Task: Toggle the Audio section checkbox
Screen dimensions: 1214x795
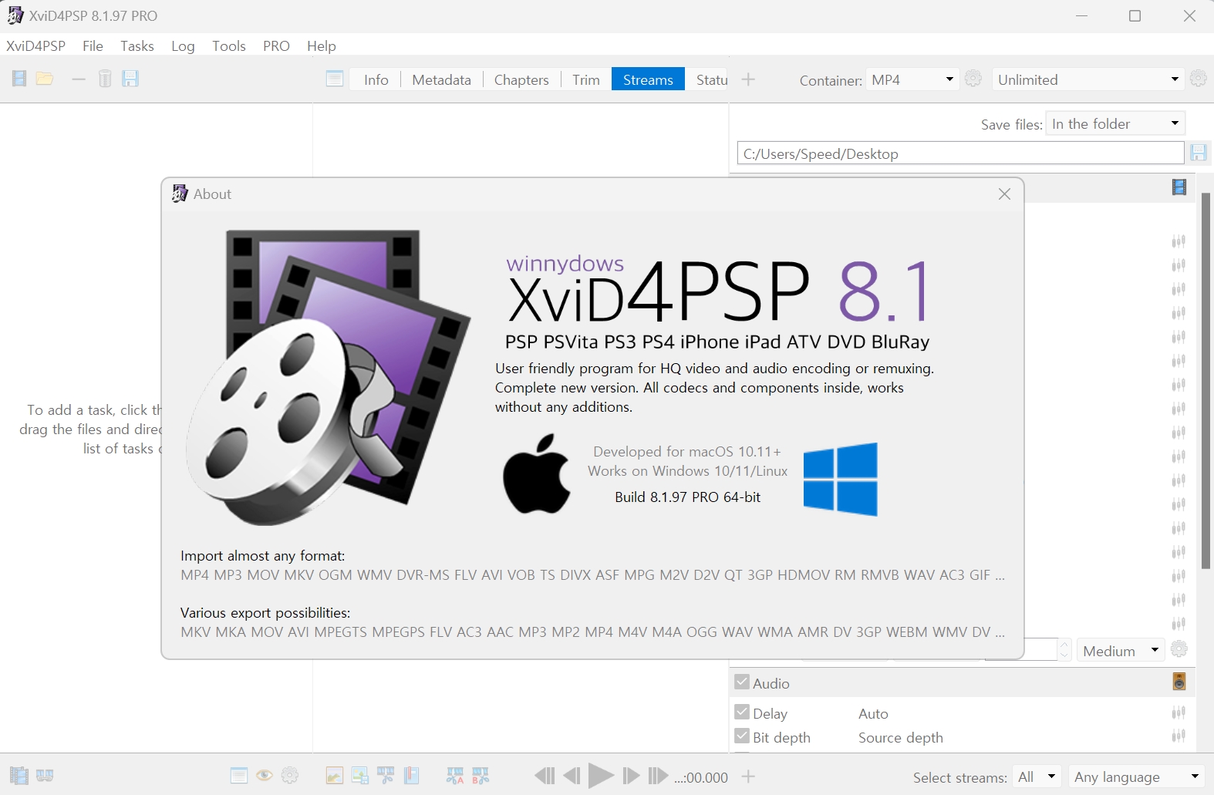Action: tap(742, 682)
